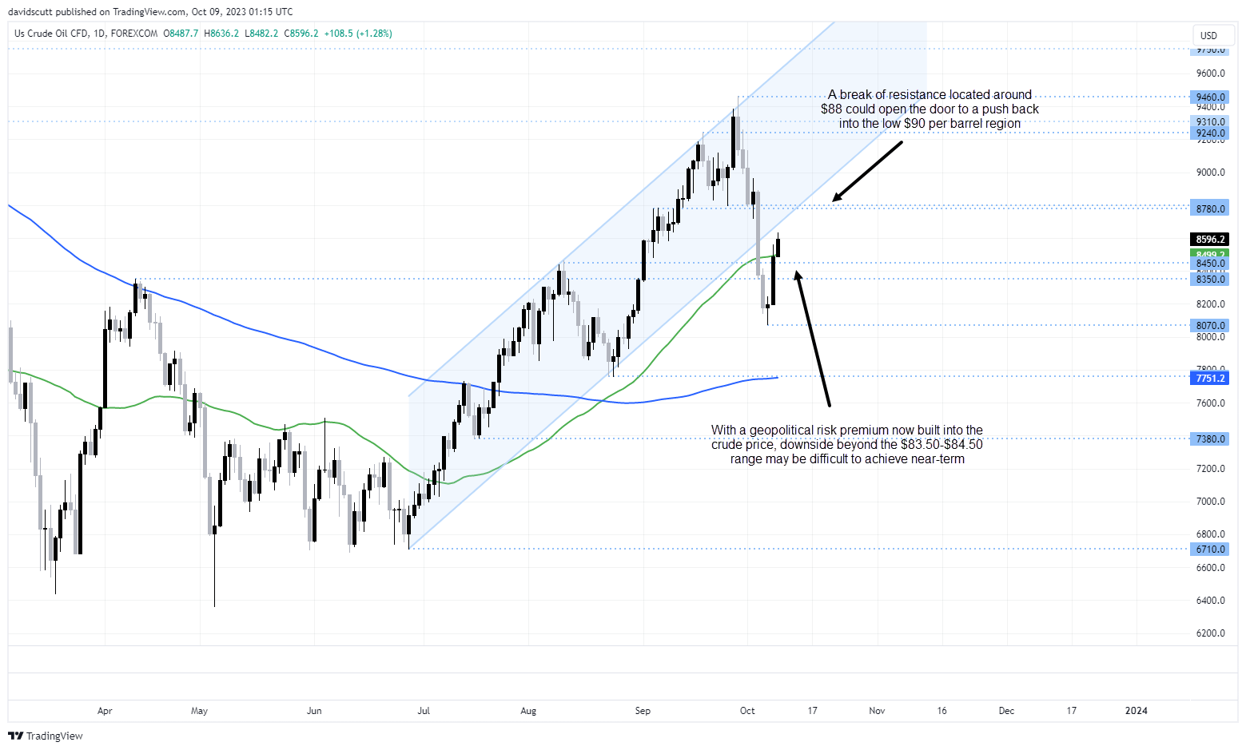The image size is (1246, 750).
Task: Click the 8450.0 price level label
Action: tap(1210, 264)
